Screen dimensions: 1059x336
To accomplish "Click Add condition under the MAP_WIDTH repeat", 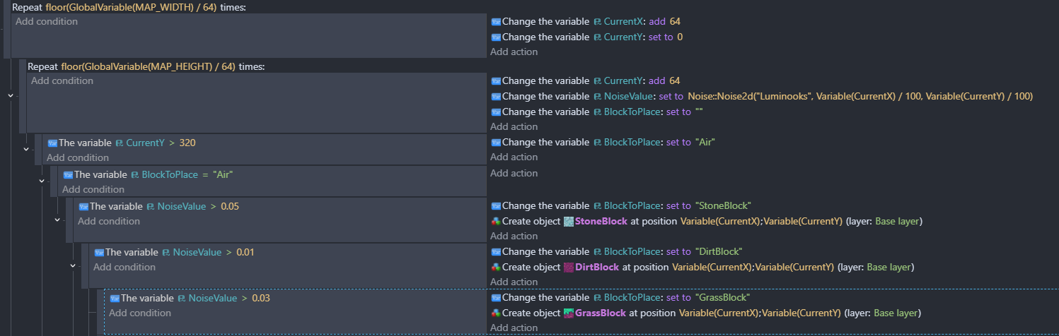I will coord(47,22).
